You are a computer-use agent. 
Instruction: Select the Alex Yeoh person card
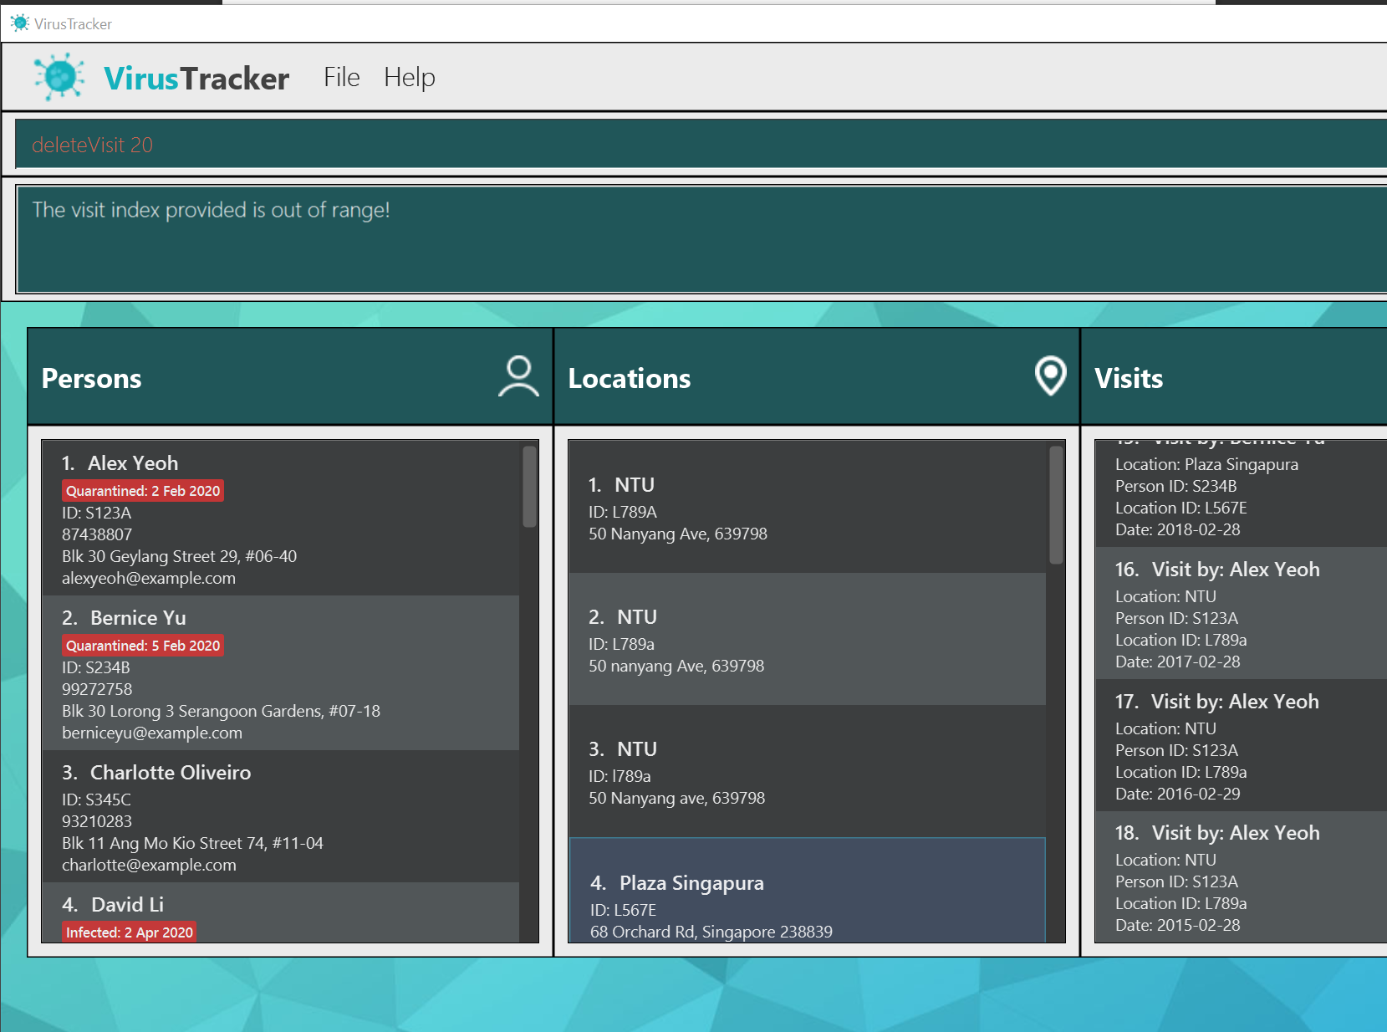[x=281, y=519]
